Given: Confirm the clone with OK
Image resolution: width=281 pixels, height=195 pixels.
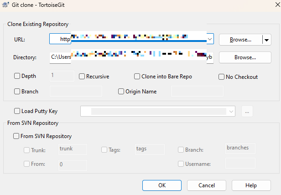Looking at the screenshot, I should [x=162, y=185].
